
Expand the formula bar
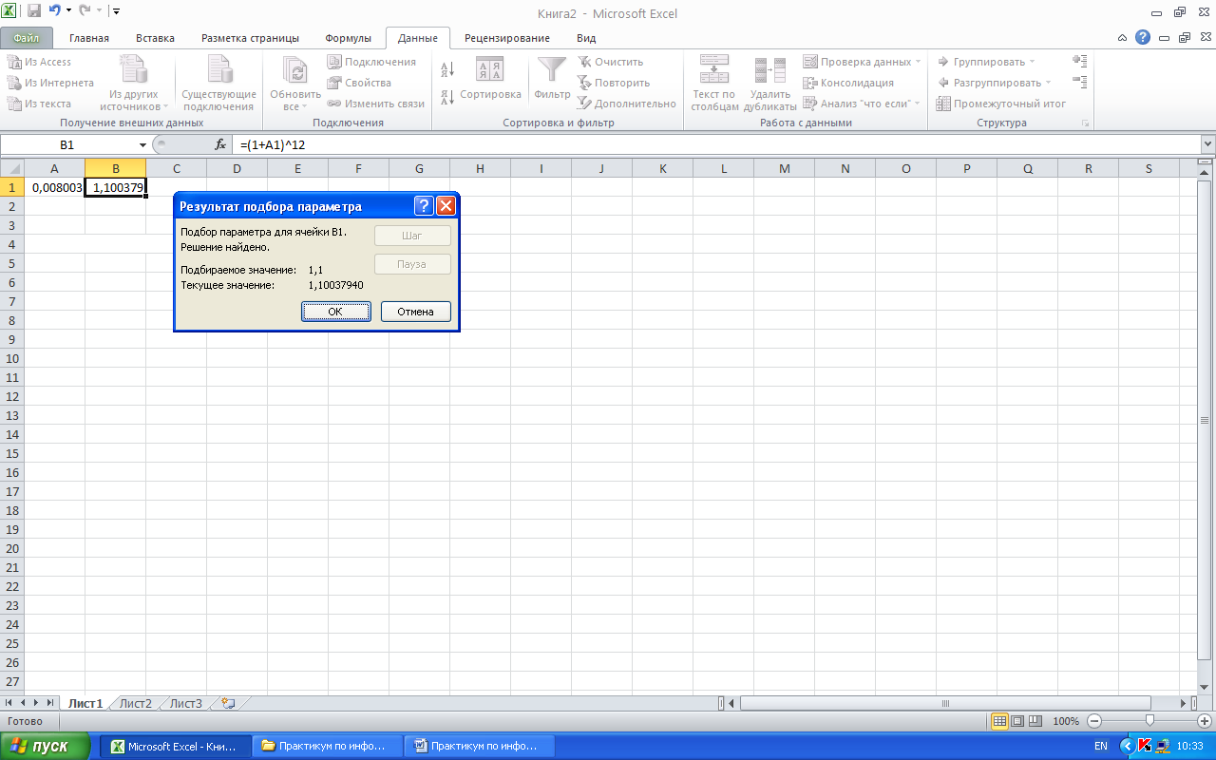pyautogui.click(x=1207, y=144)
